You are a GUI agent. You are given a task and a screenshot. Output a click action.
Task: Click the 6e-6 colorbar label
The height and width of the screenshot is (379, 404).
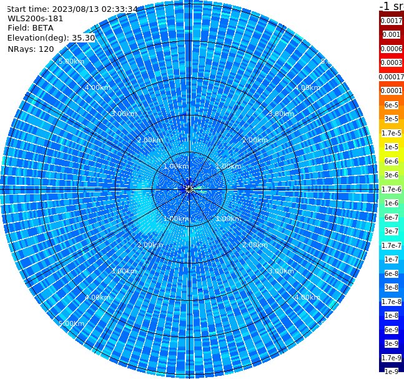(392, 161)
